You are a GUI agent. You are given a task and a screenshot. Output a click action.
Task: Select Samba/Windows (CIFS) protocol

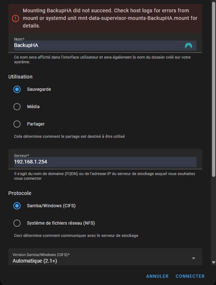click(x=17, y=206)
